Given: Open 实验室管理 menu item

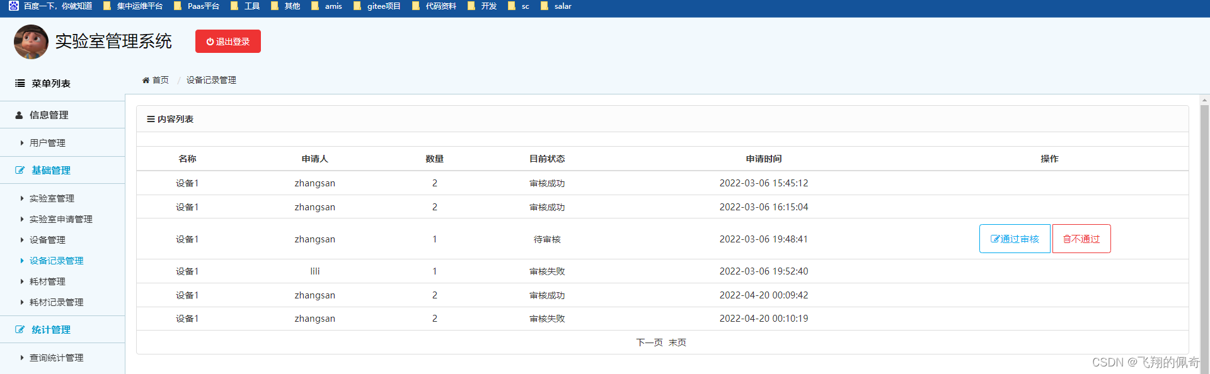Looking at the screenshot, I should pos(52,198).
